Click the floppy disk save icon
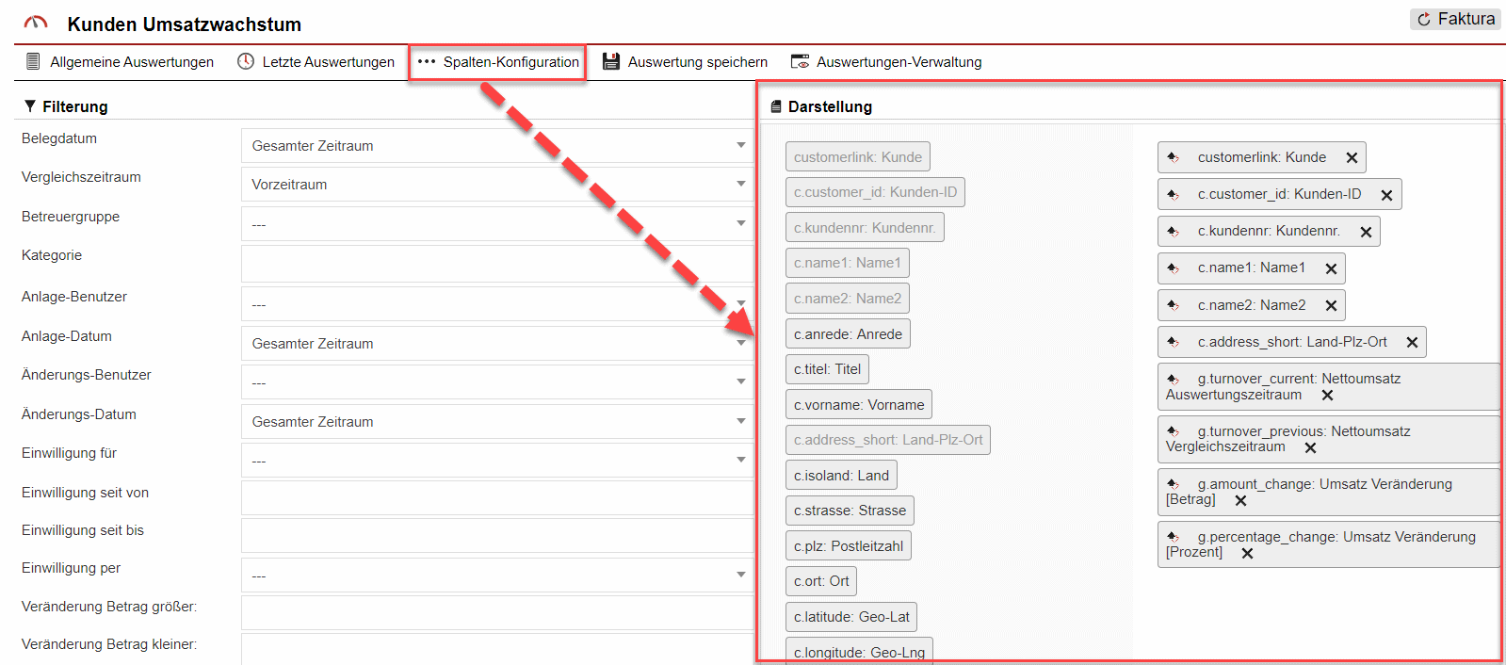 611,61
